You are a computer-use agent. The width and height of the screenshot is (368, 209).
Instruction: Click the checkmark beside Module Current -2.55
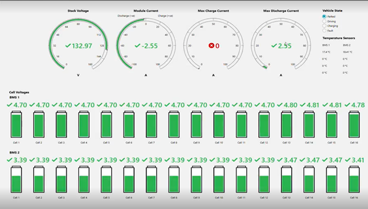(137, 45)
